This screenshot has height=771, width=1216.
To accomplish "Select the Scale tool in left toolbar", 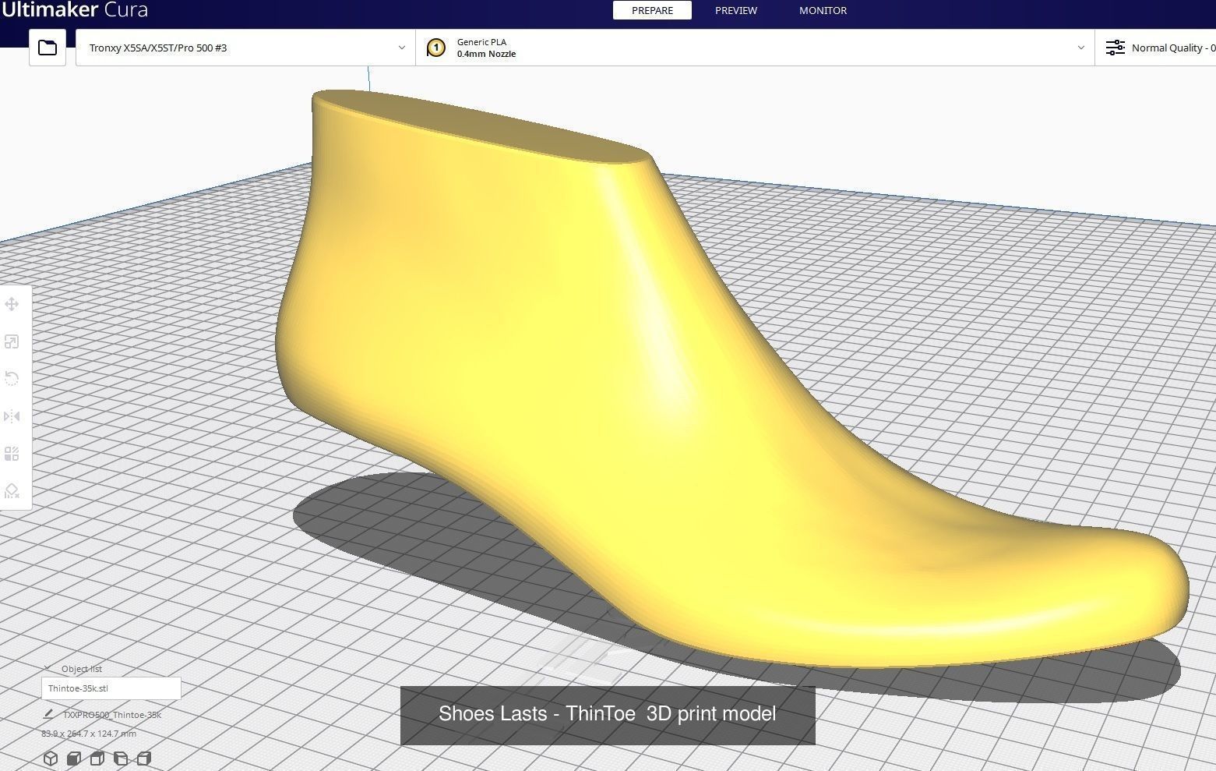I will click(12, 341).
